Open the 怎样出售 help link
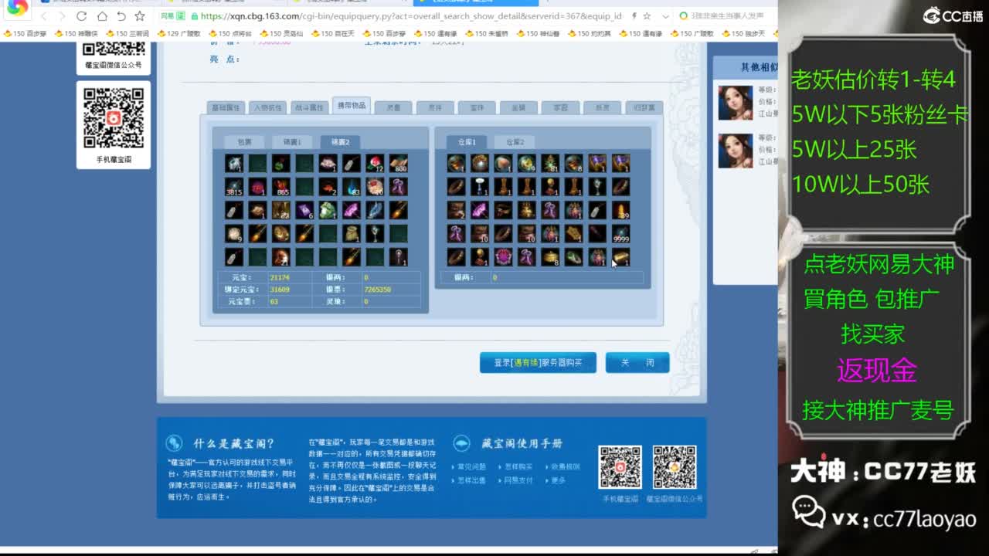Screen dimensions: 989x556 [471, 480]
